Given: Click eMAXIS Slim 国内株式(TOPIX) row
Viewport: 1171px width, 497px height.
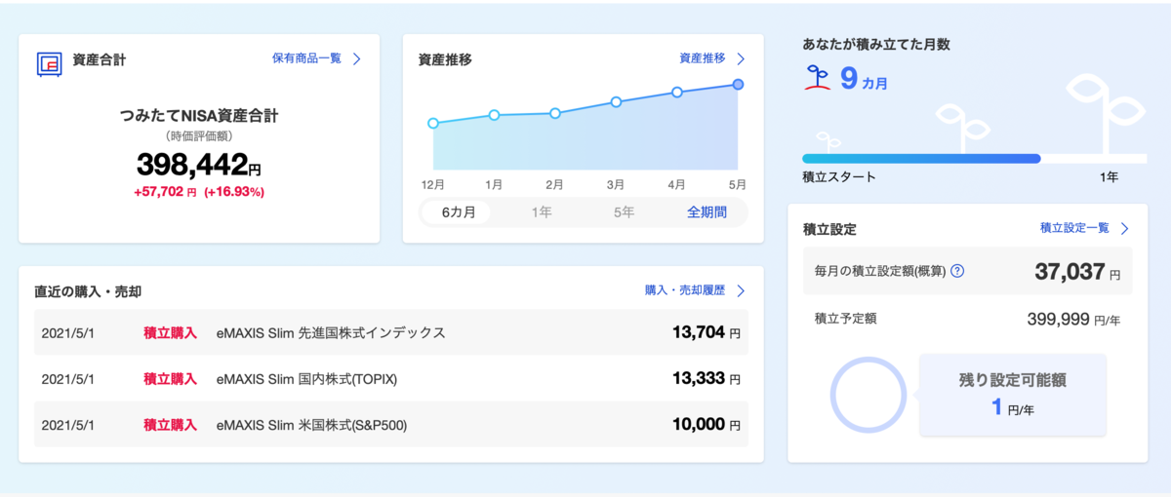Looking at the screenshot, I should pos(391,379).
